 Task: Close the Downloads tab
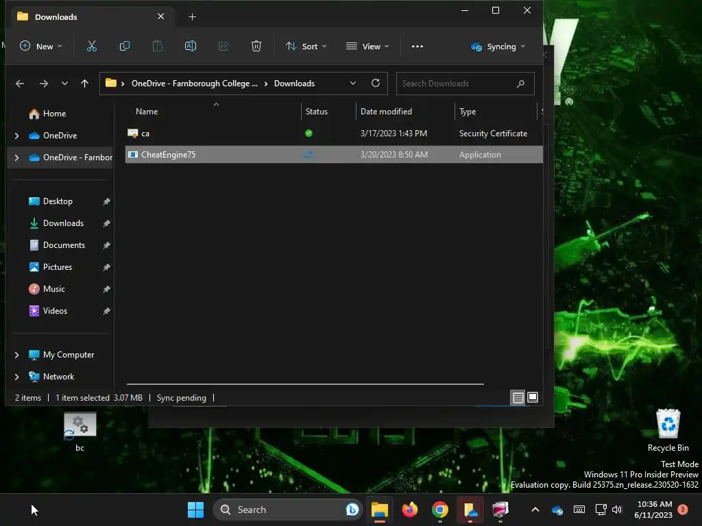pos(160,16)
